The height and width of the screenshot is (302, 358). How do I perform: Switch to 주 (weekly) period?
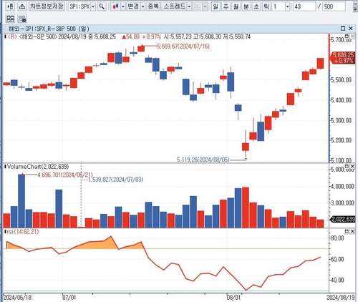[x=226, y=6]
